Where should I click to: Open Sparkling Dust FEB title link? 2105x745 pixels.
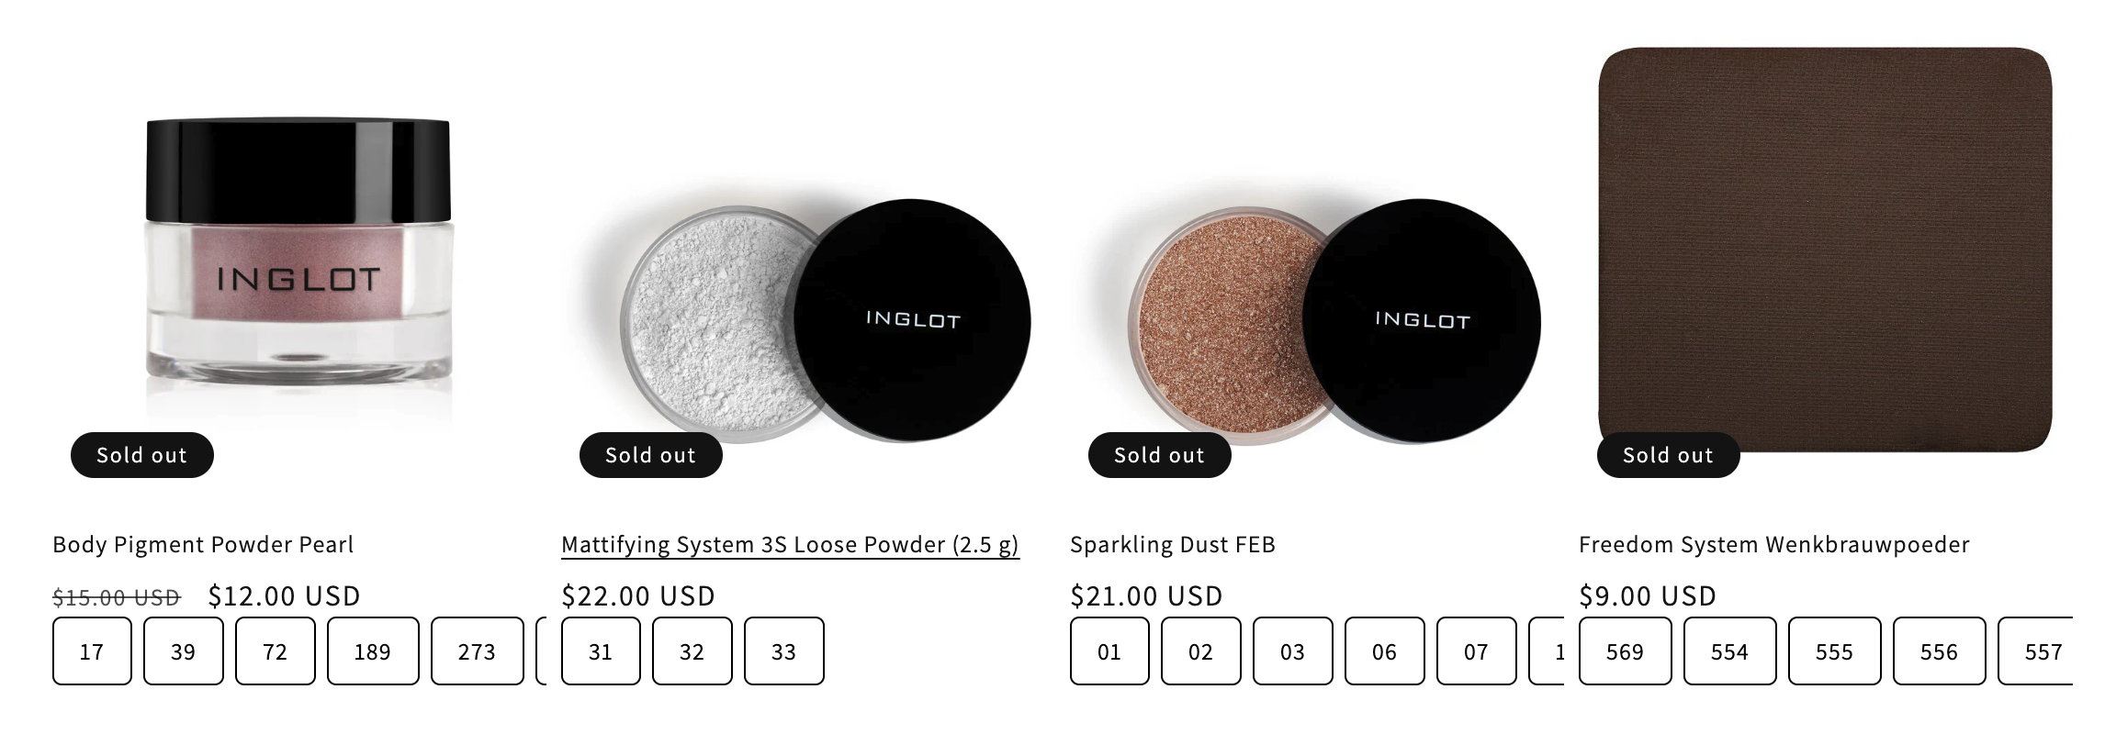[1172, 544]
